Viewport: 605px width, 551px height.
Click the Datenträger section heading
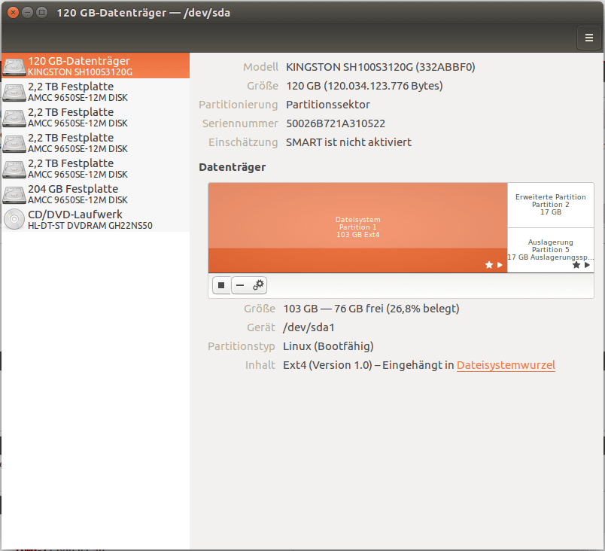pos(233,167)
